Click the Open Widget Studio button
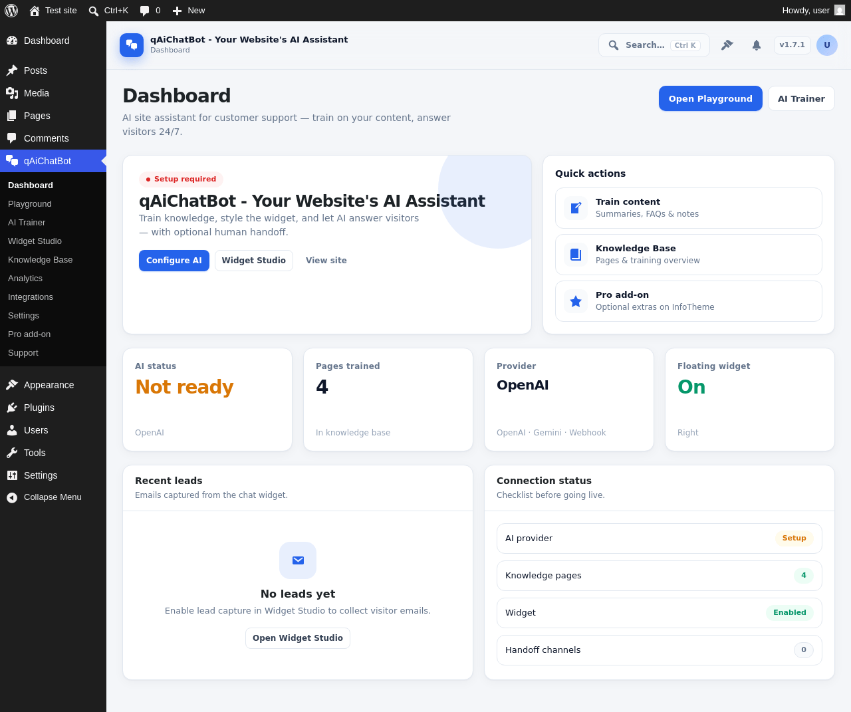 [x=298, y=638]
